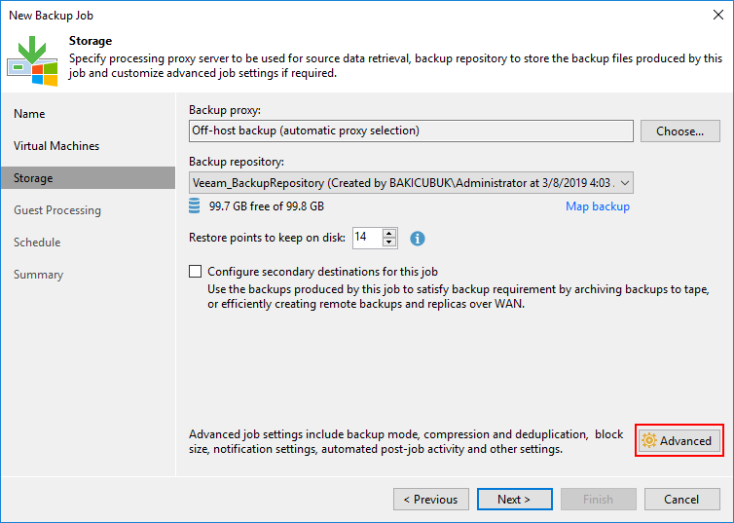Close the New Backup Job dialog
This screenshot has height=523, width=734.
click(x=718, y=15)
